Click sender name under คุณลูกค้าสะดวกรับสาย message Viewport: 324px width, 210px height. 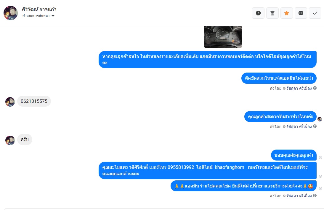click(299, 126)
